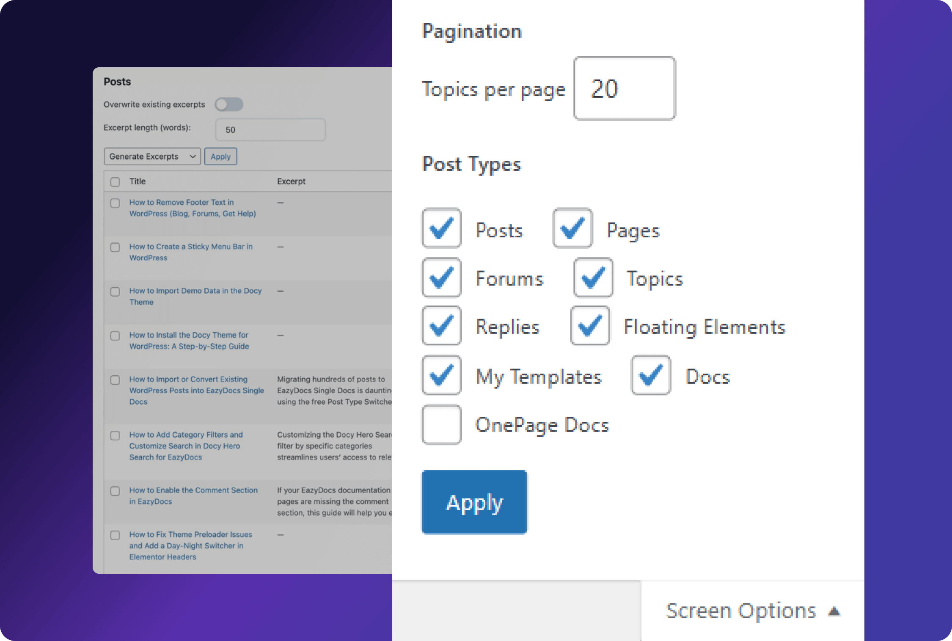Uncheck the Topics checkbox
The height and width of the screenshot is (641, 952).
click(x=593, y=278)
